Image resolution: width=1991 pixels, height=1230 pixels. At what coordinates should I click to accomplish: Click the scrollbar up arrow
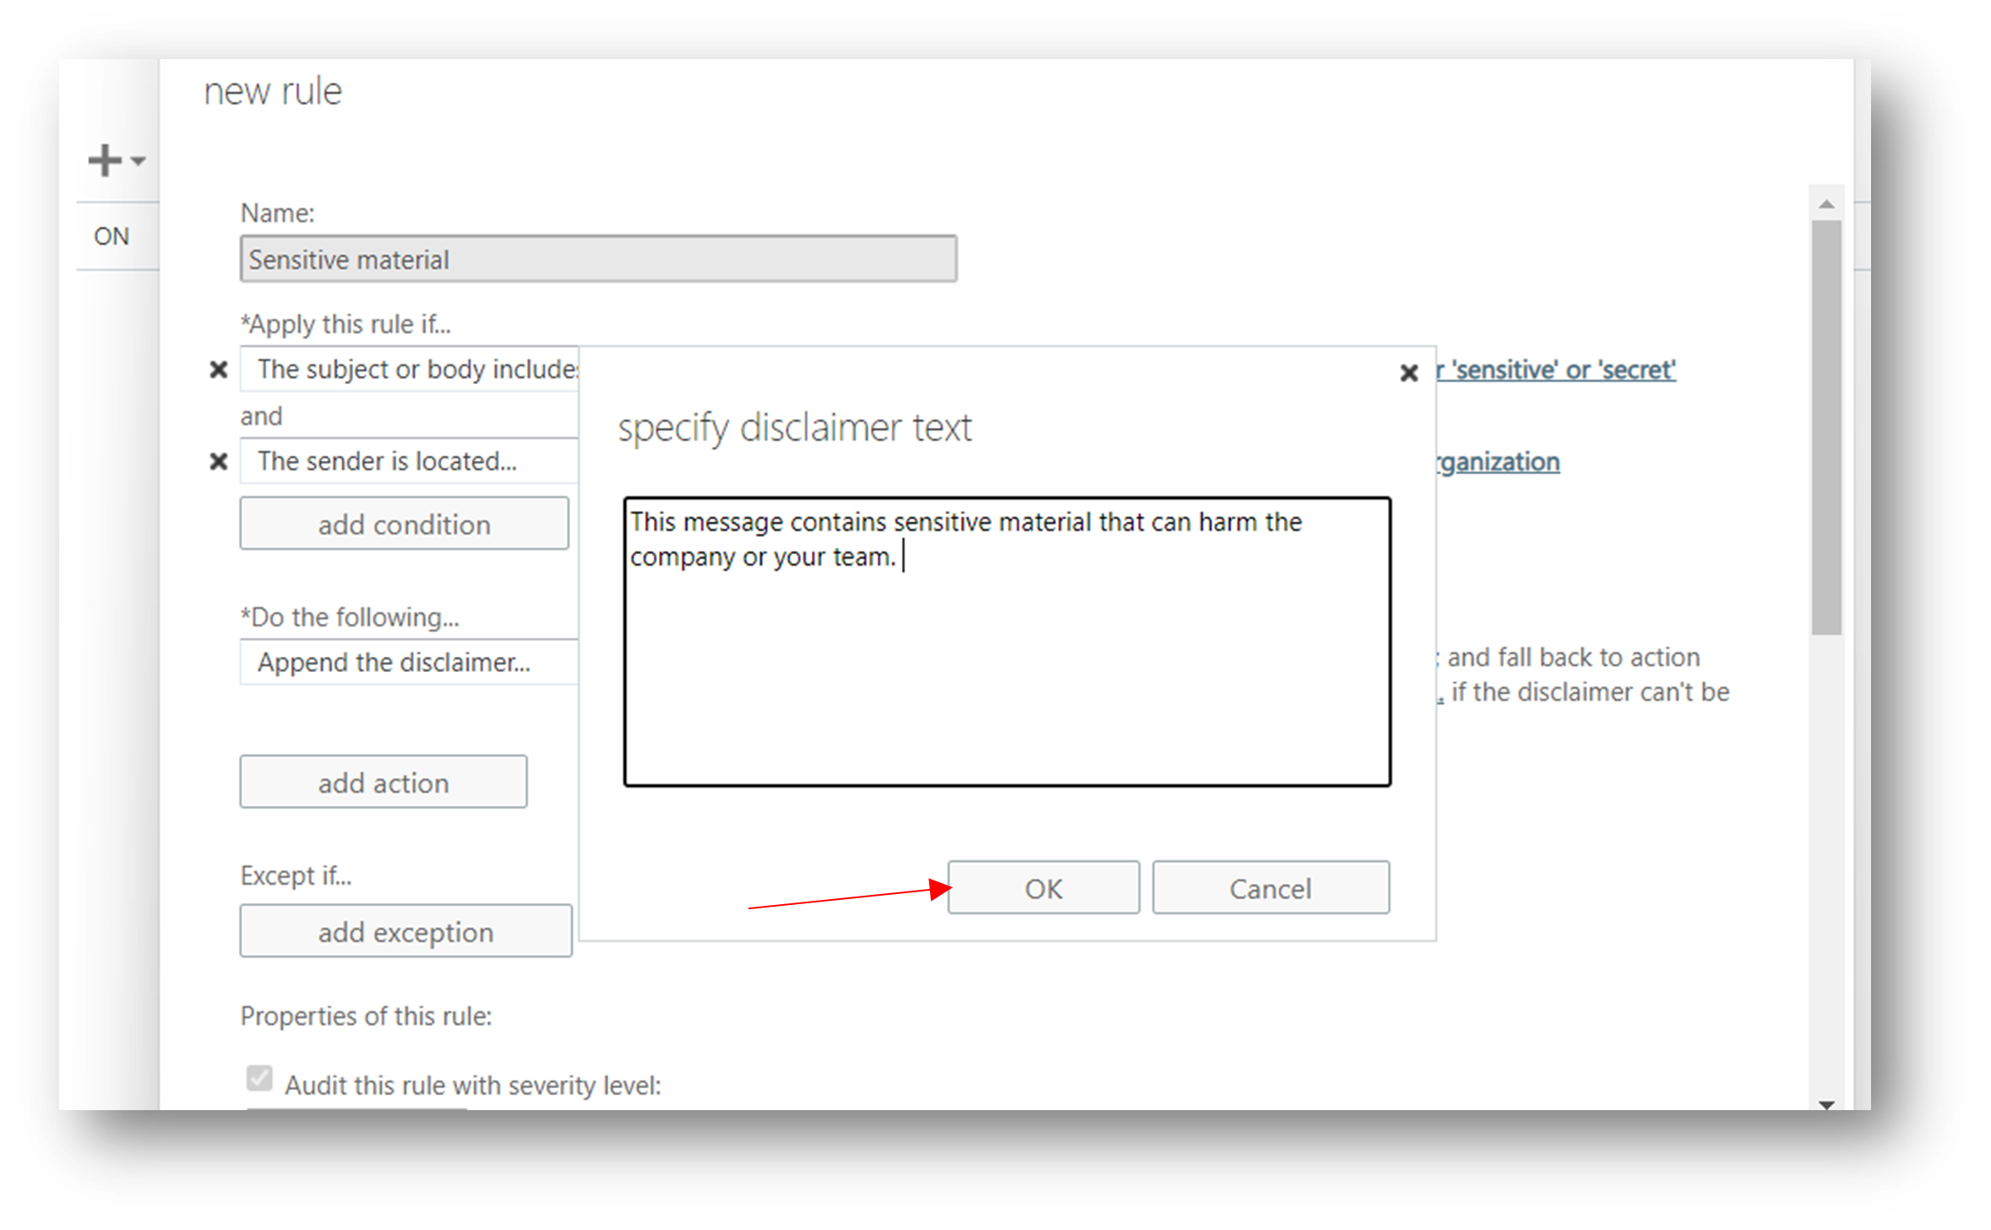1826,204
